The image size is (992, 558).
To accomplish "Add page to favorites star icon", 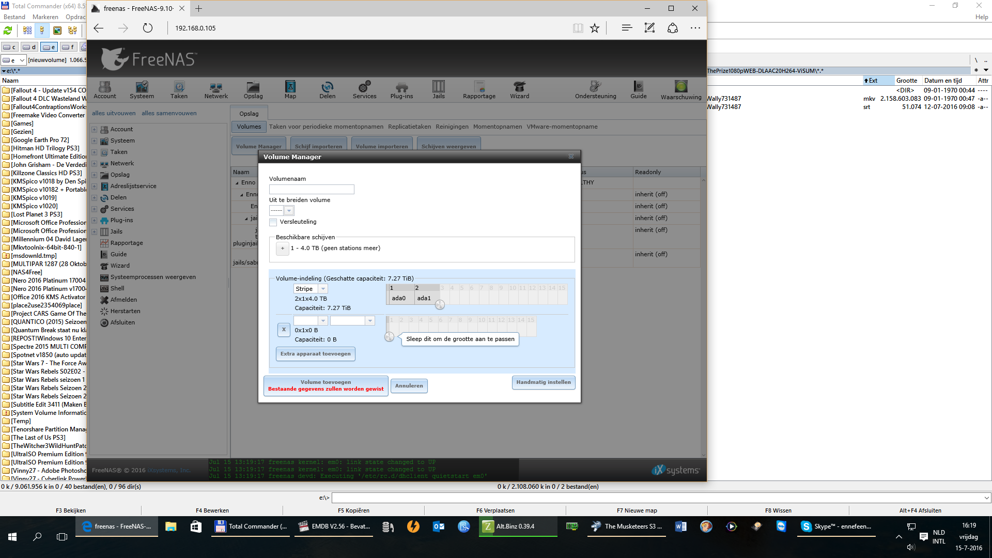I will (595, 28).
